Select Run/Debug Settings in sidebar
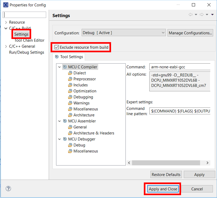This screenshot has width=217, height=198. (x=26, y=52)
